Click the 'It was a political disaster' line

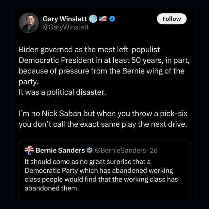62,92
